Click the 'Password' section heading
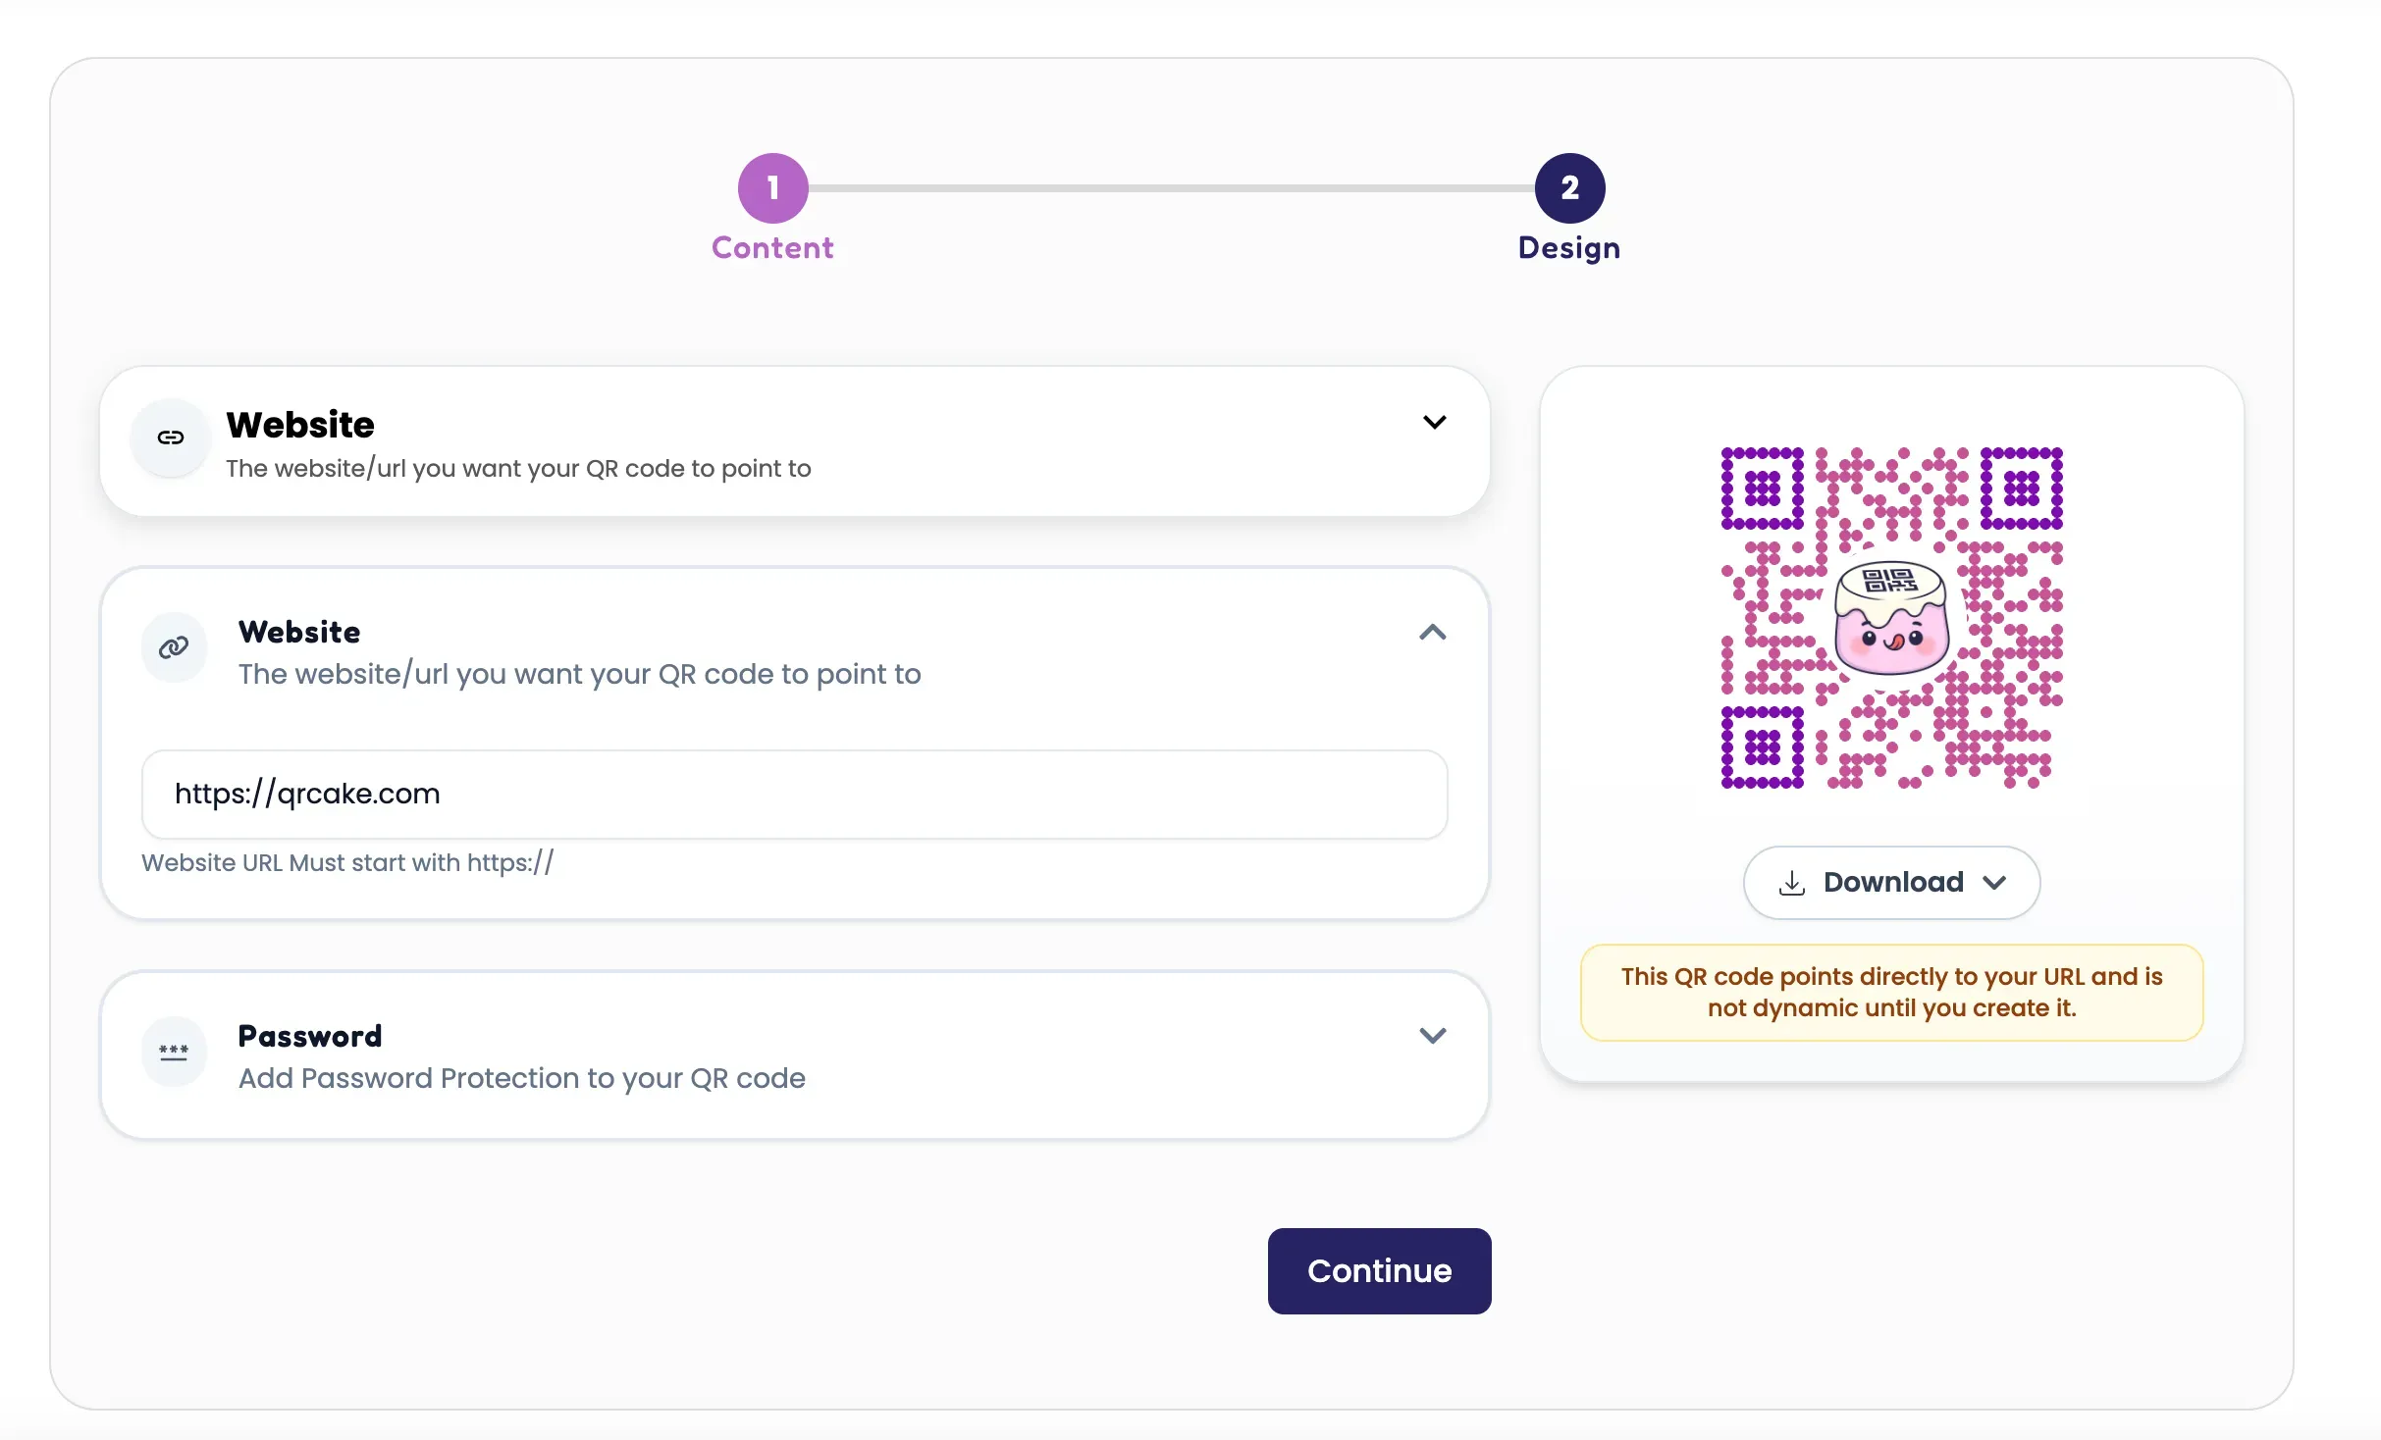Image resolution: width=2381 pixels, height=1440 pixels. (310, 1036)
